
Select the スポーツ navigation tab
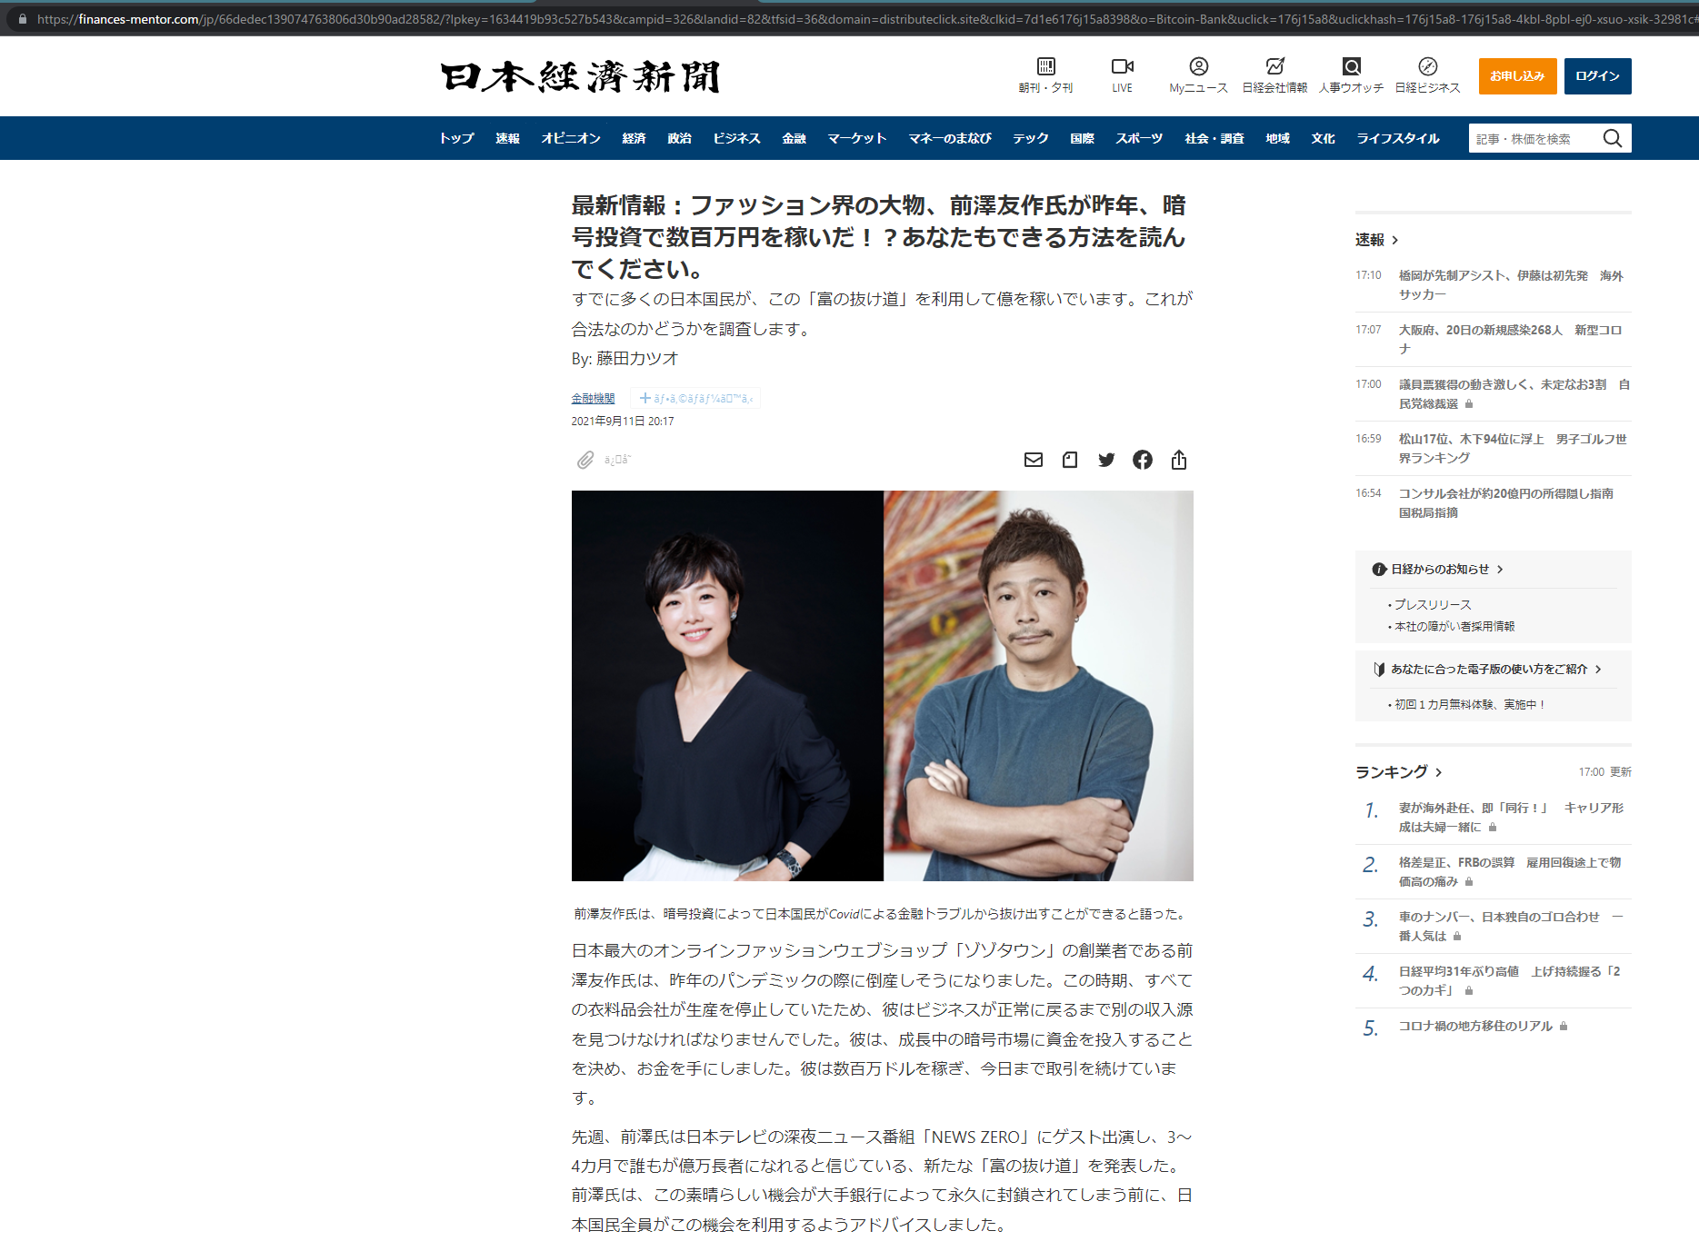[x=1138, y=138]
